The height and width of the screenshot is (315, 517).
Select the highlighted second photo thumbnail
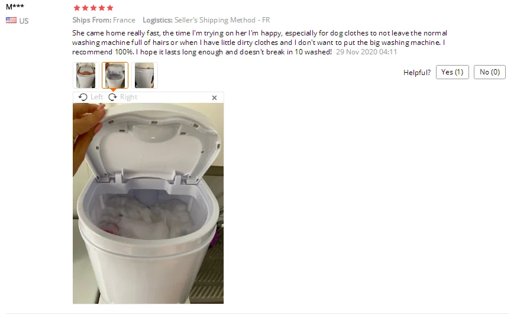pos(115,75)
